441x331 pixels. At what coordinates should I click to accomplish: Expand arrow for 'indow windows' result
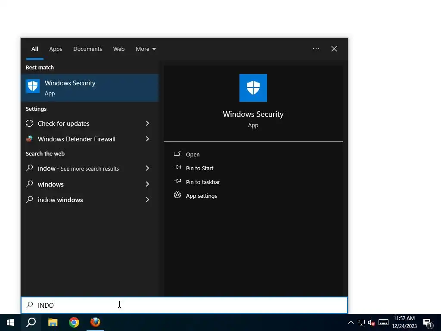tap(147, 200)
